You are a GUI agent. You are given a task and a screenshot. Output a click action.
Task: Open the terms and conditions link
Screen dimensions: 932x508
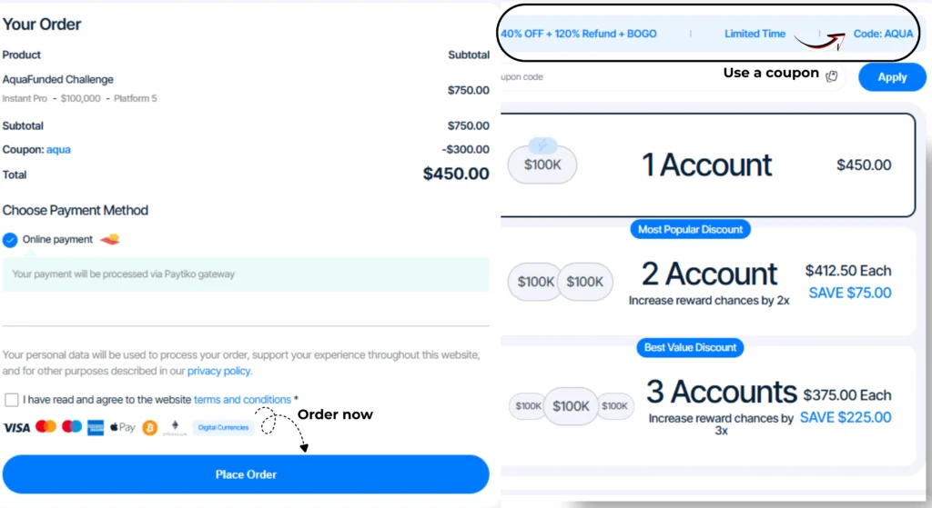(242, 400)
